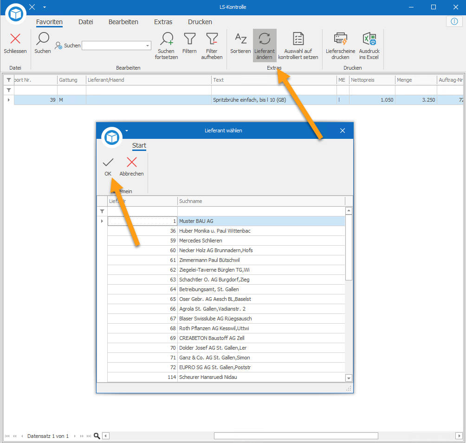
Task: Open the Bearbeiten ribbon tab
Action: pyautogui.click(x=123, y=22)
